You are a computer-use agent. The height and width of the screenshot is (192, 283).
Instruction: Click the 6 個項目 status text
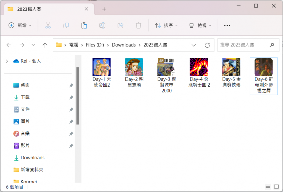pyautogui.click(x=15, y=187)
